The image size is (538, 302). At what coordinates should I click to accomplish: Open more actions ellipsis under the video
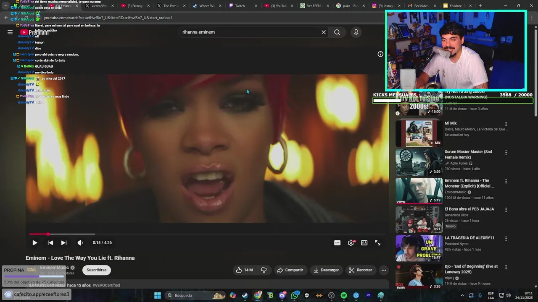point(384,270)
